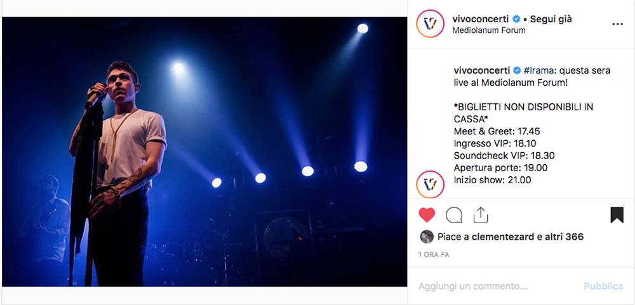
Task: Share the post using the share icon
Action: pos(481,215)
